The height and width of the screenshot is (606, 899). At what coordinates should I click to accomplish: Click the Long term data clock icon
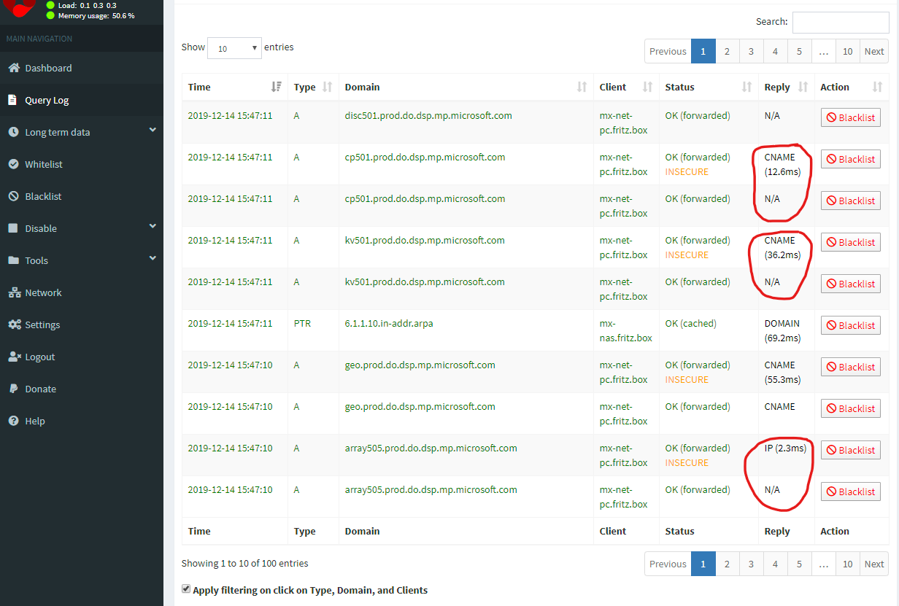[x=13, y=132]
